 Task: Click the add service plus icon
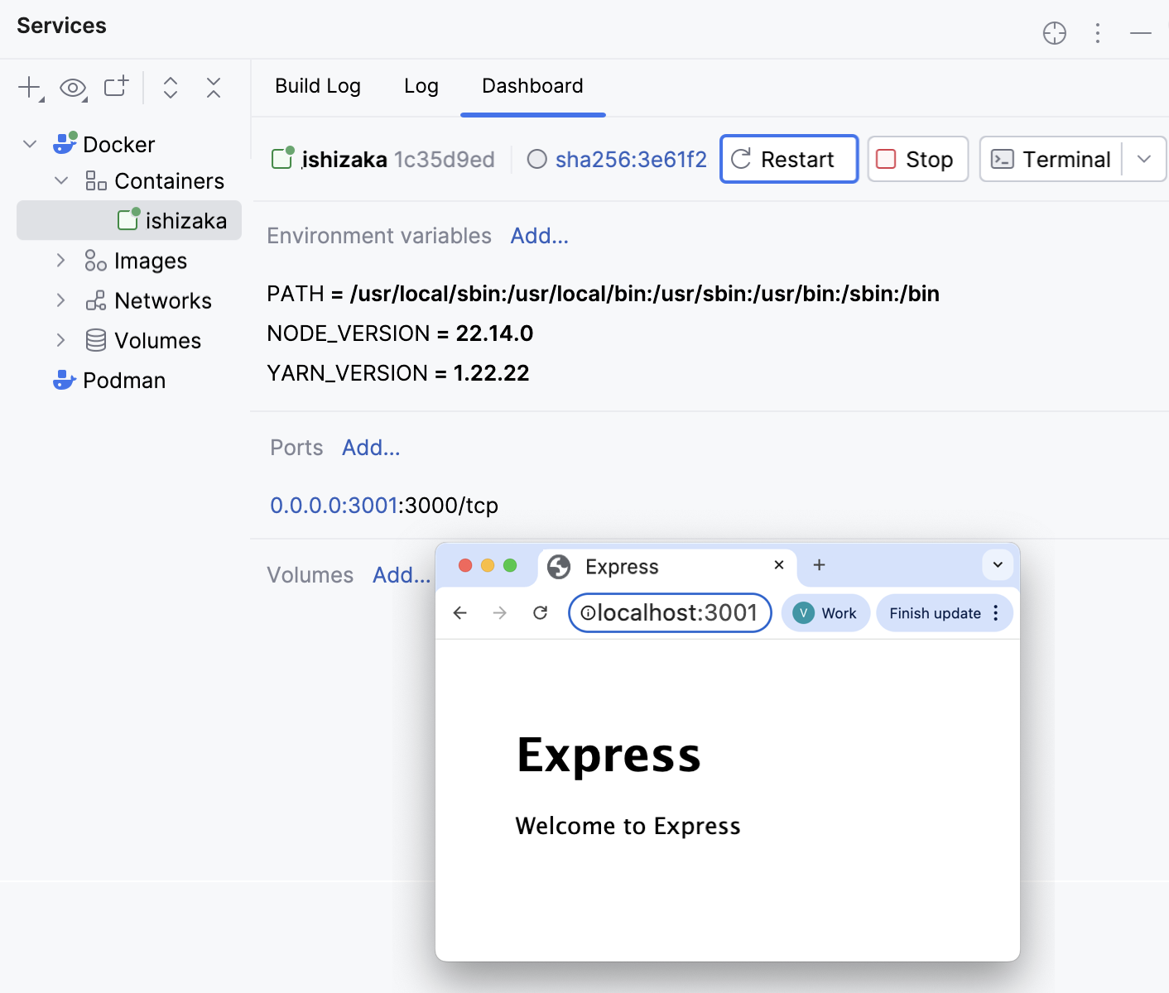[x=30, y=88]
